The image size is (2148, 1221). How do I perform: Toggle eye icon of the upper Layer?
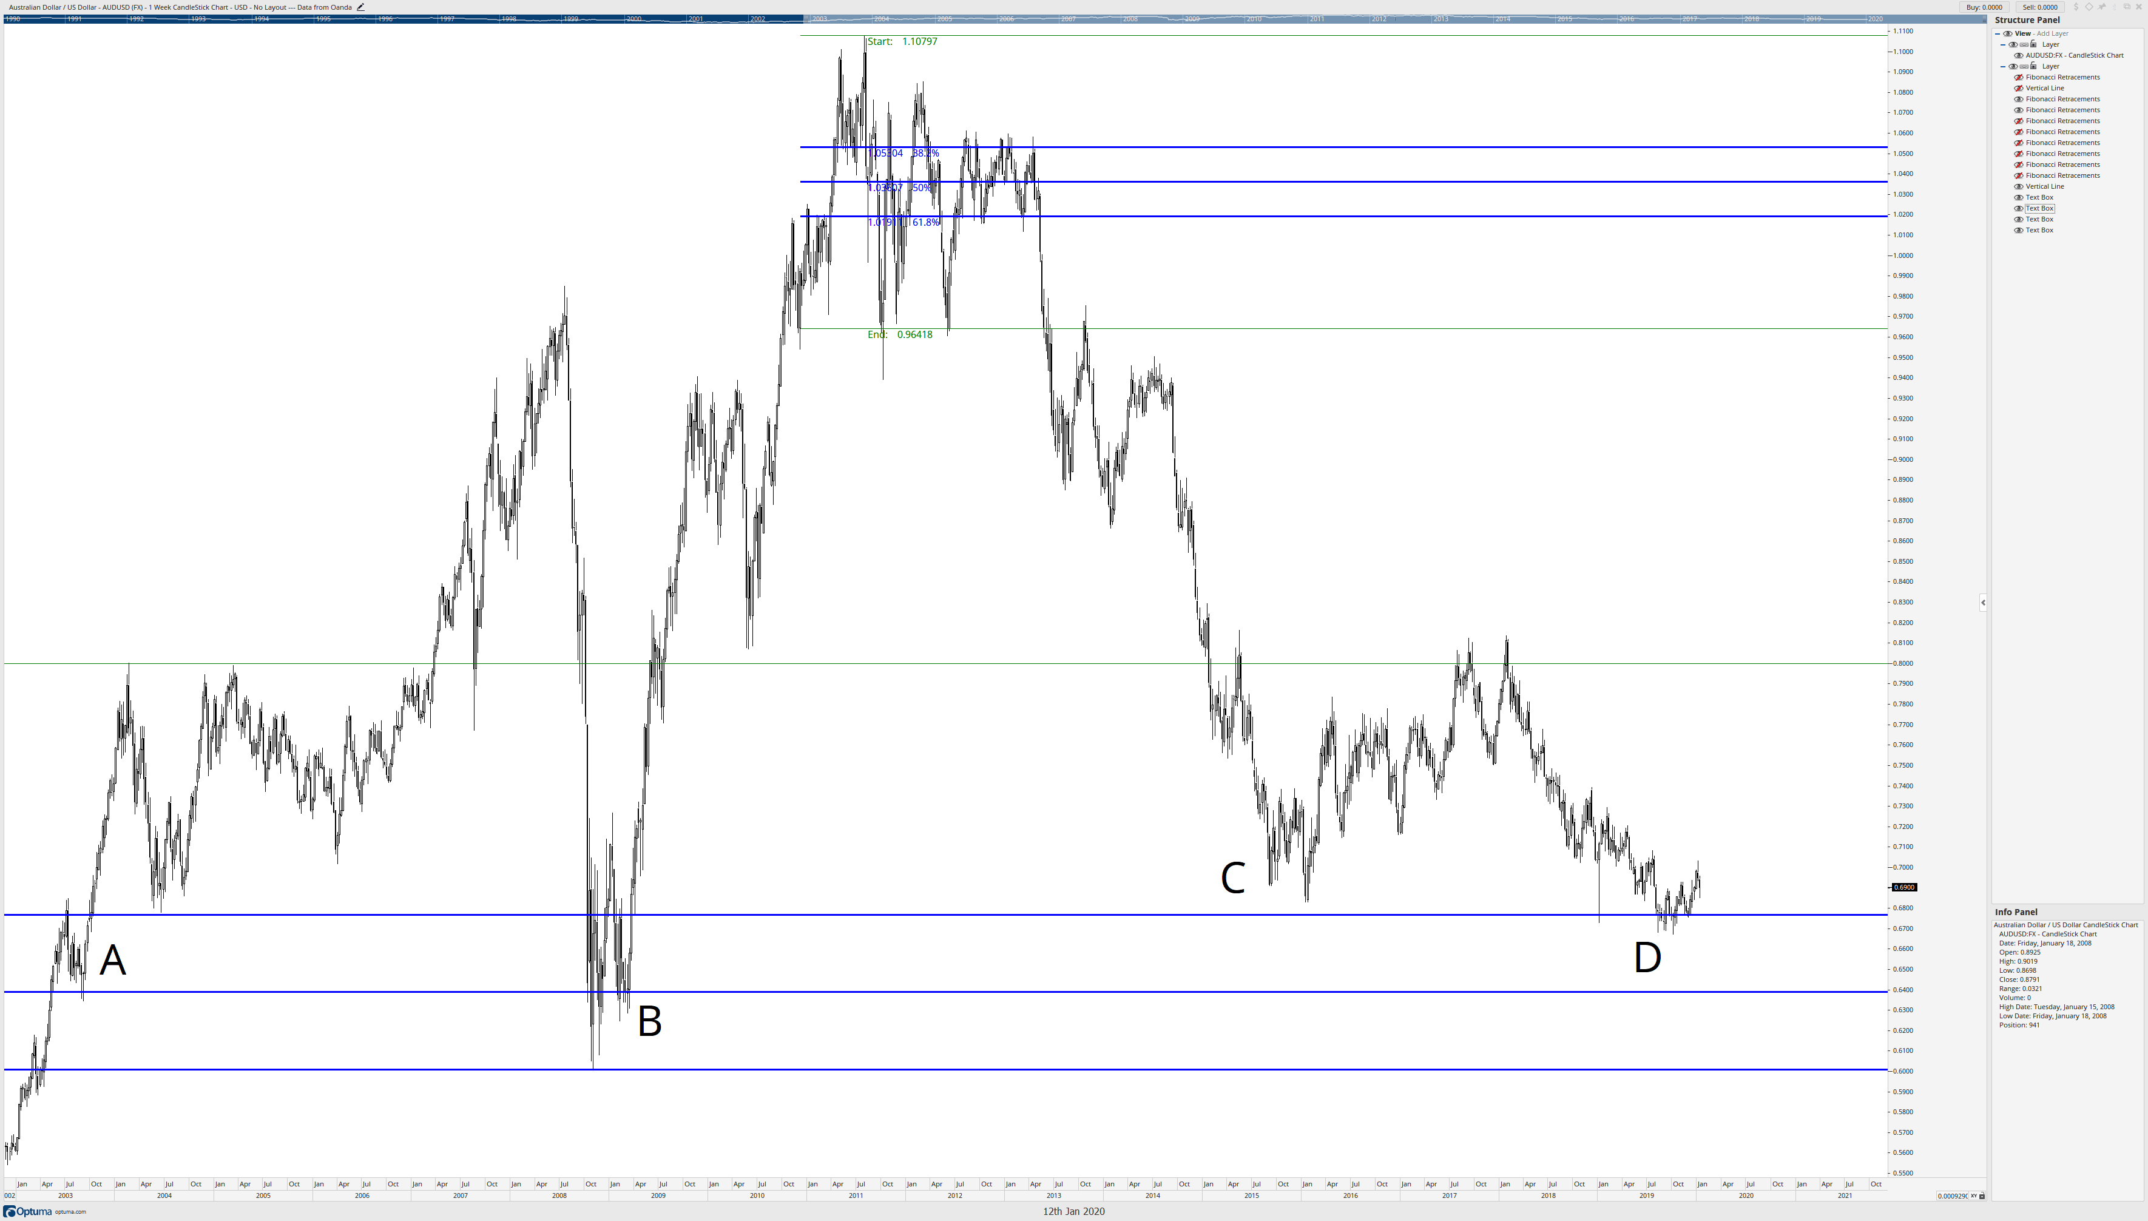point(2014,44)
